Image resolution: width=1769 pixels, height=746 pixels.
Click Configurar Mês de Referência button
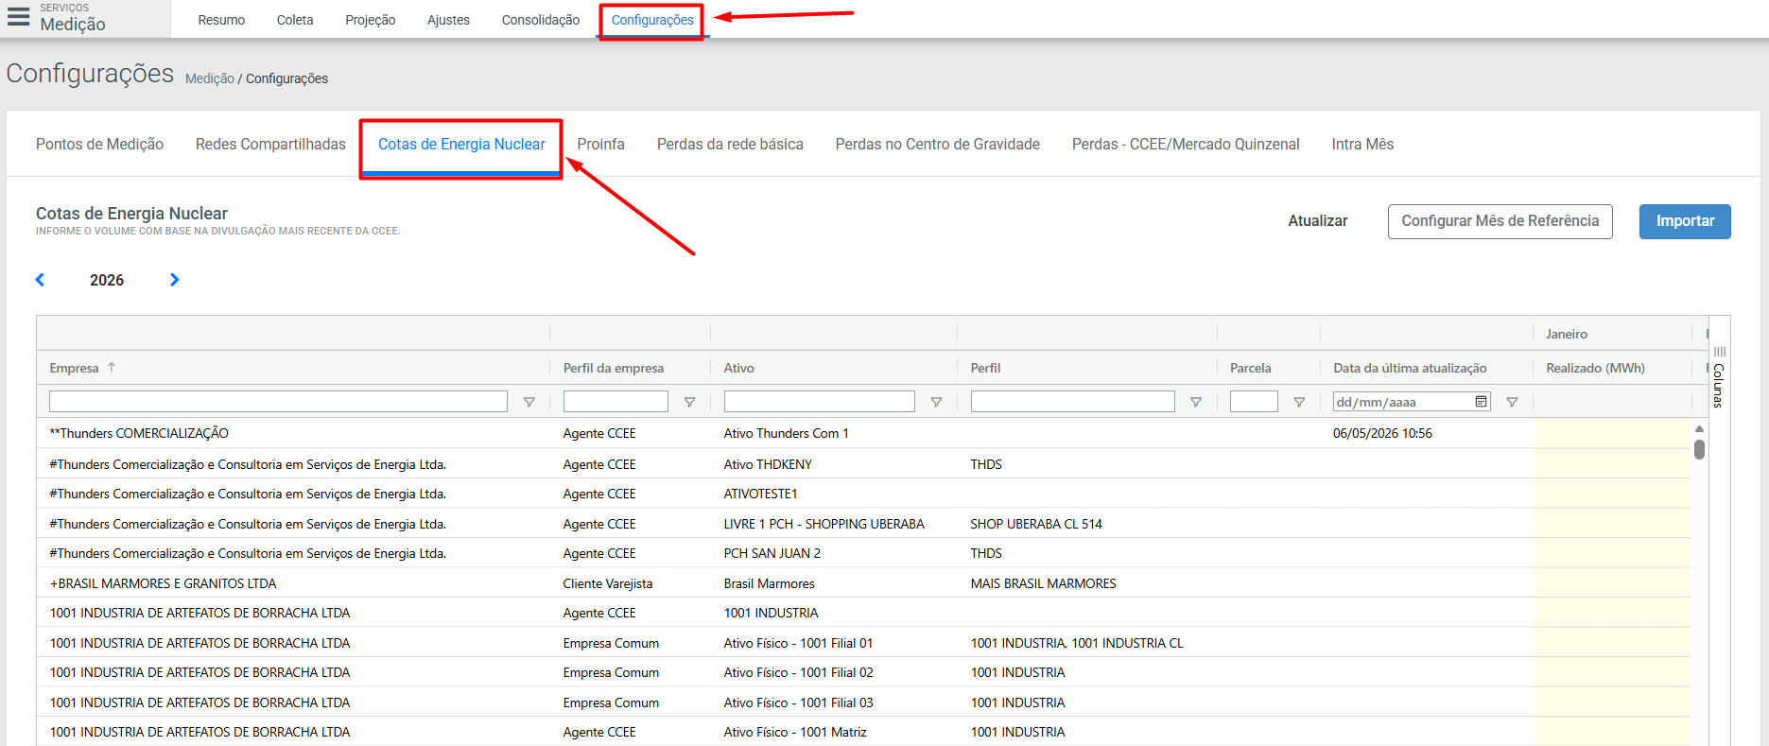[1500, 221]
